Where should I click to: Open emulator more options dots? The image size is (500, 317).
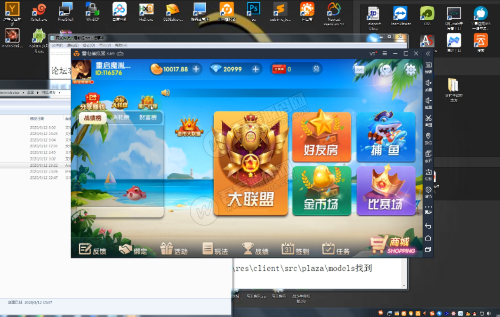(x=428, y=209)
